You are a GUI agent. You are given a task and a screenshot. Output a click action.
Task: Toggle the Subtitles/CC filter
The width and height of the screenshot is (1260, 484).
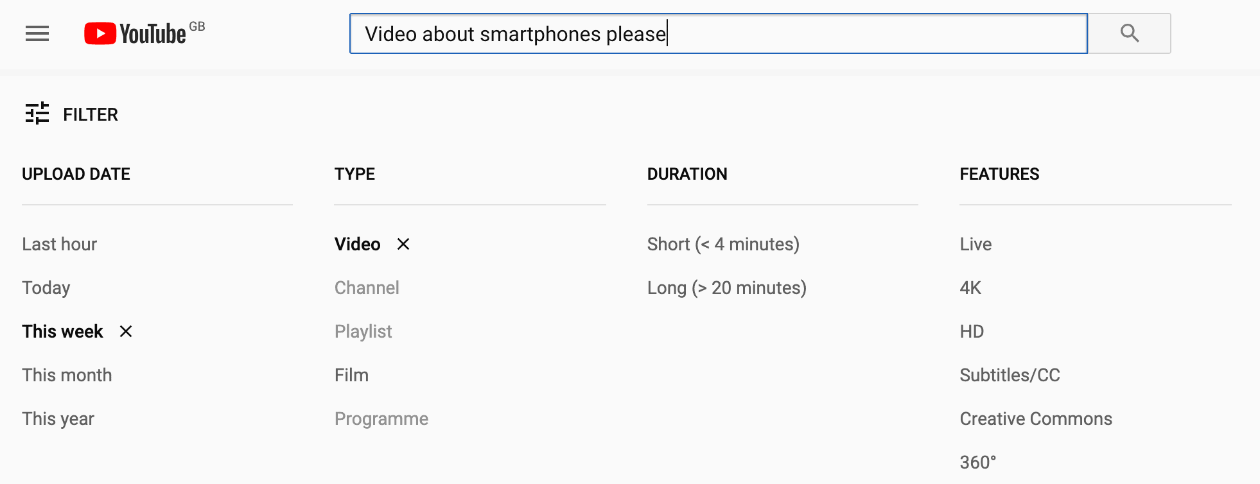click(x=1010, y=375)
